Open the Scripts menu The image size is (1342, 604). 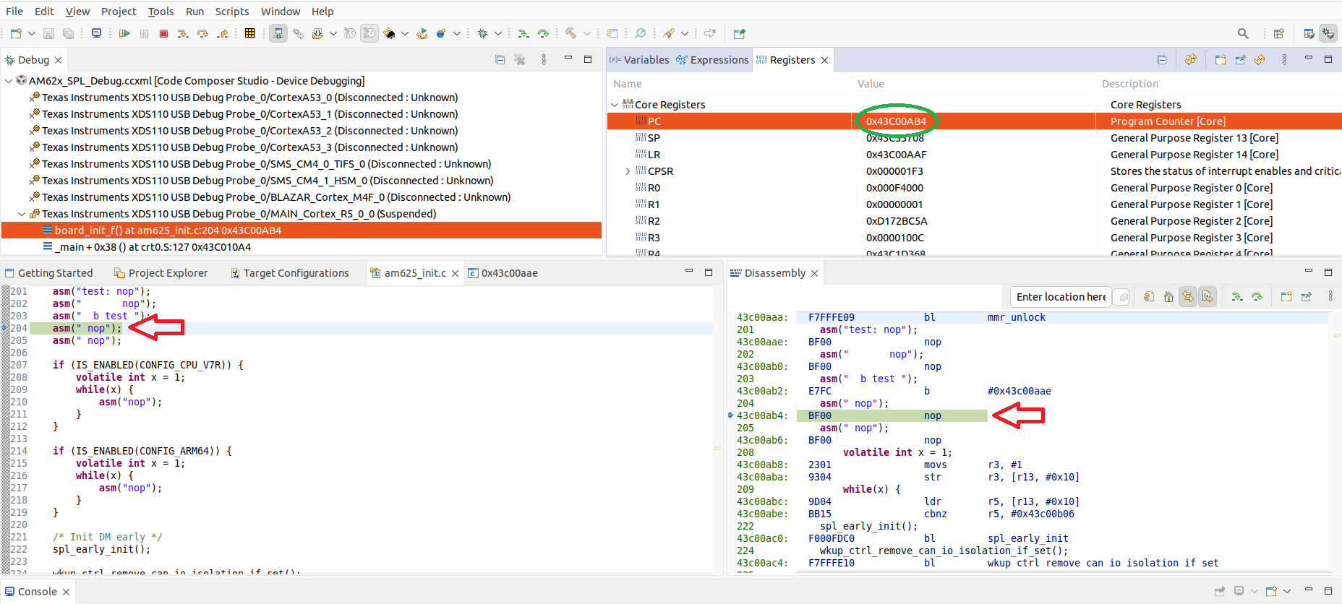pos(231,12)
